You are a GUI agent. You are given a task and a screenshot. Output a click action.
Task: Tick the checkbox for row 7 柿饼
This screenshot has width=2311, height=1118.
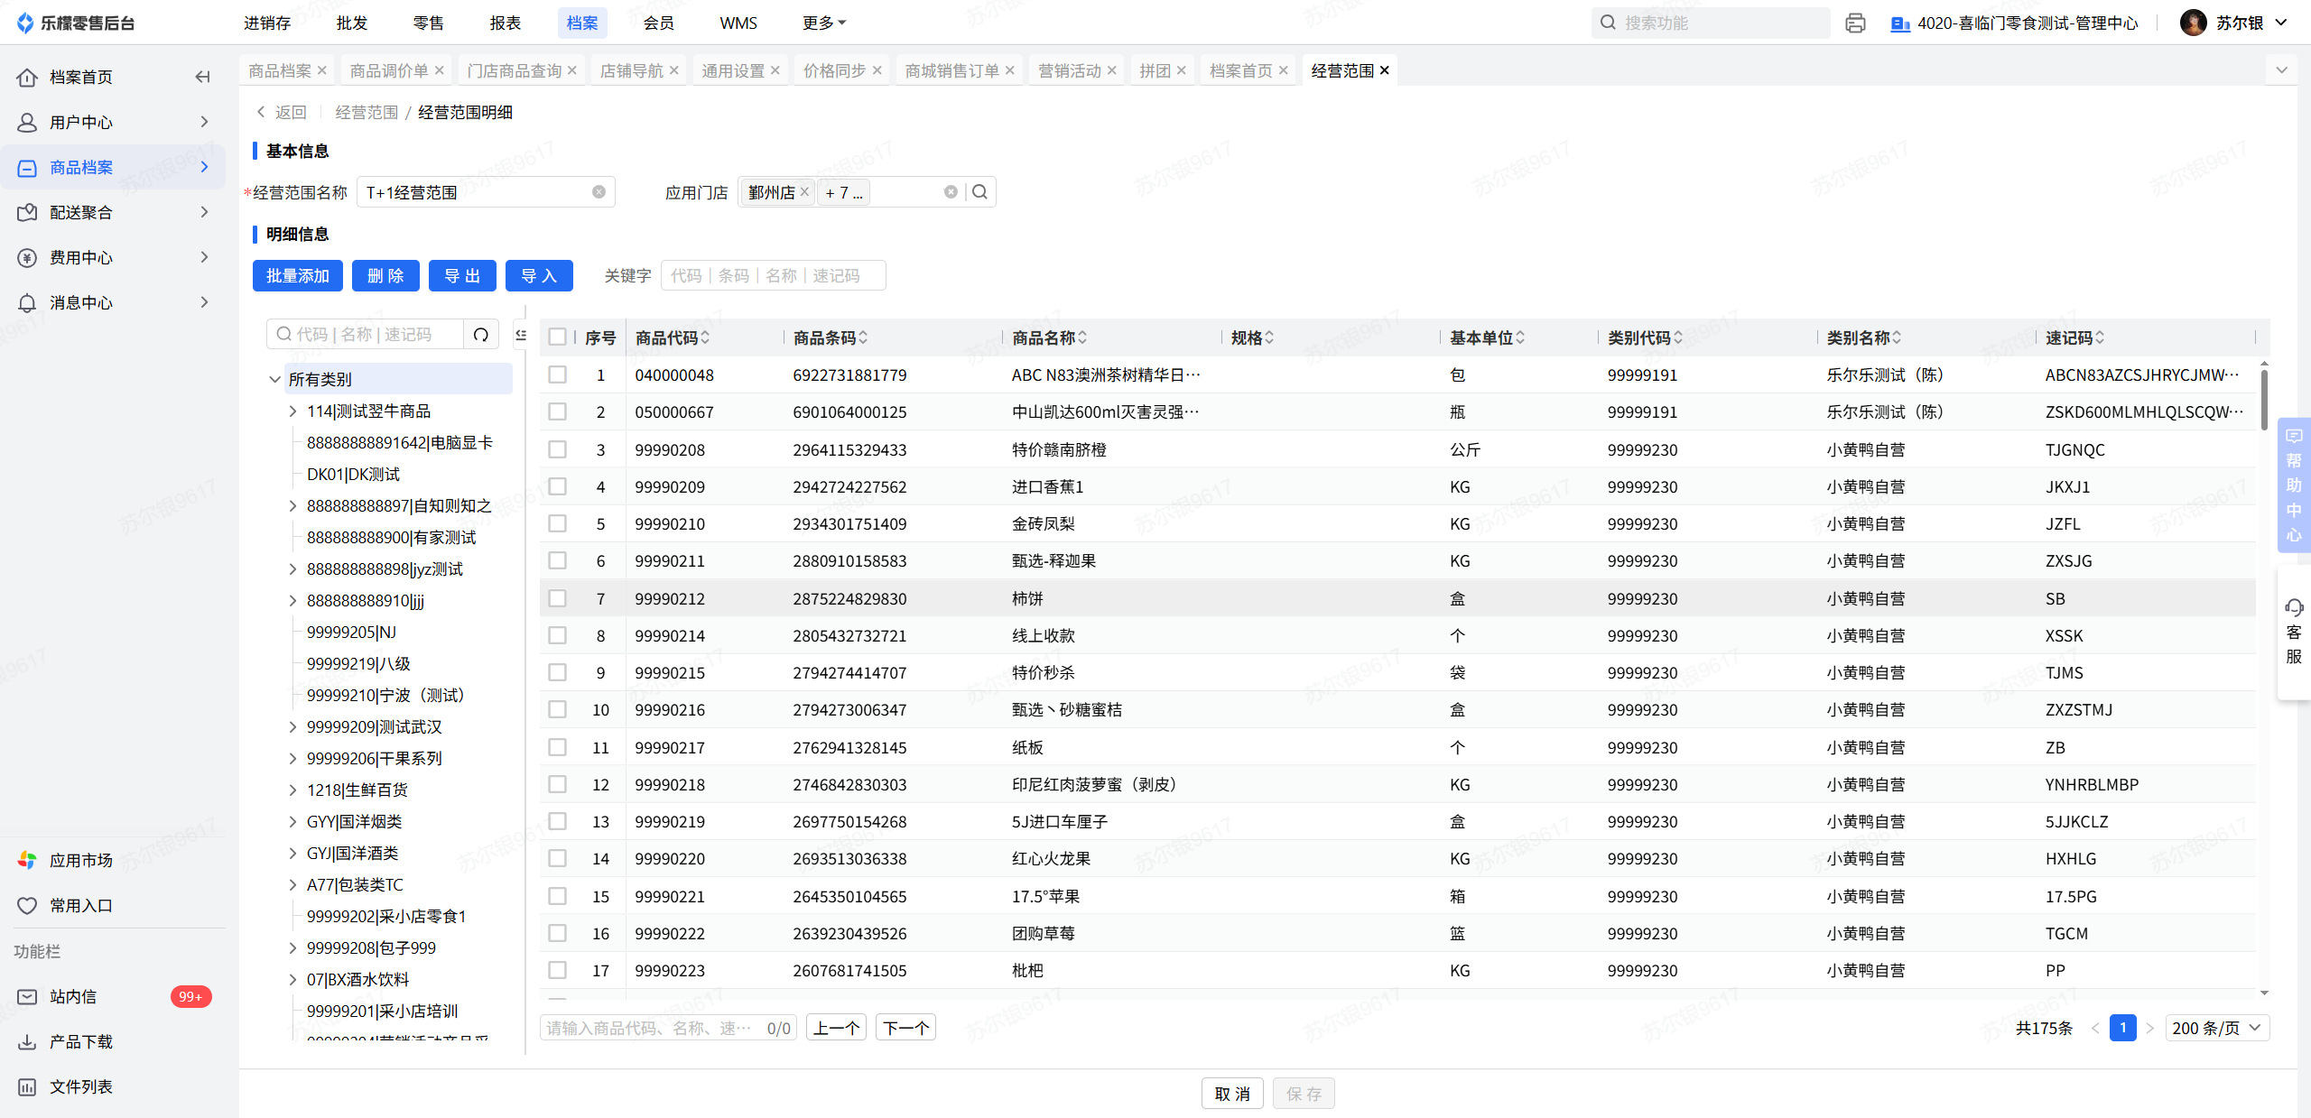[x=558, y=598]
